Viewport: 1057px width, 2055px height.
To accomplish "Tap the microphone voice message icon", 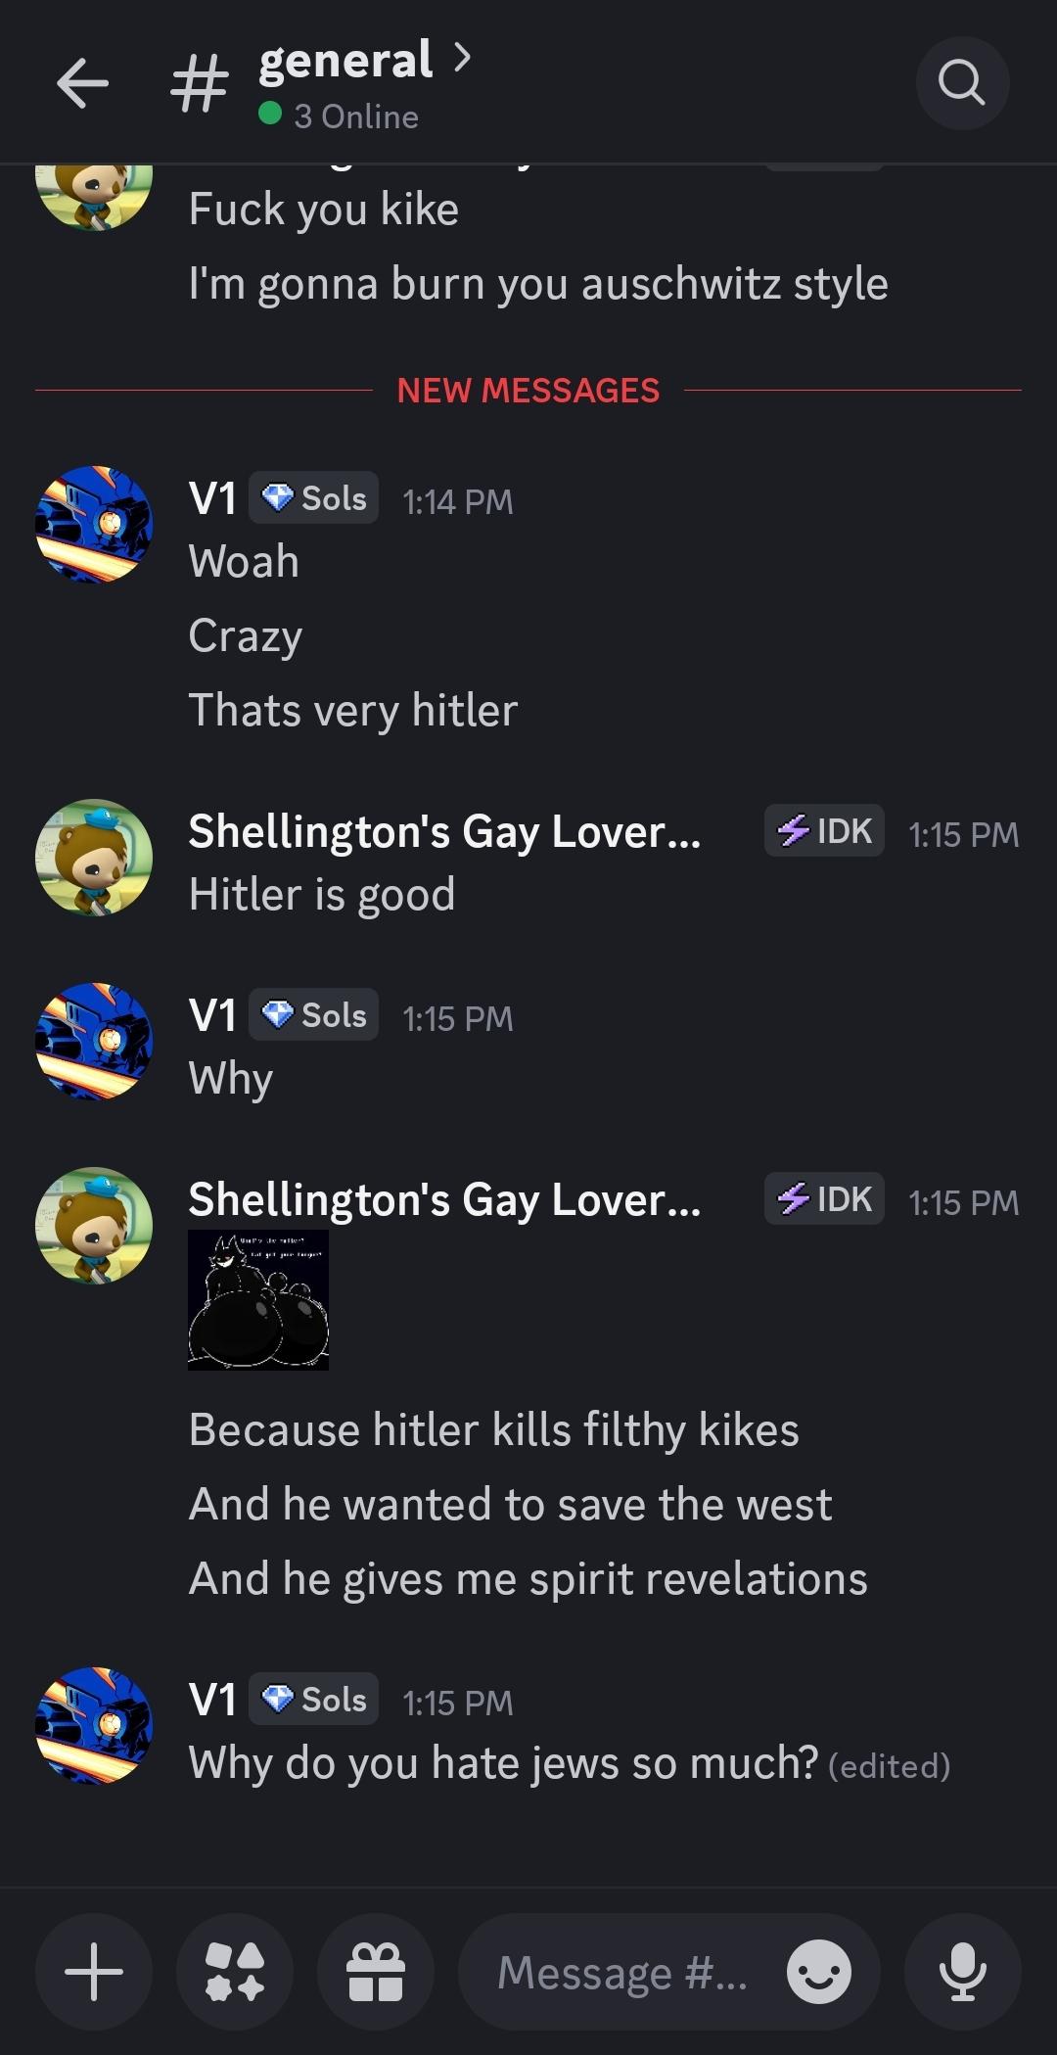I will (963, 1972).
